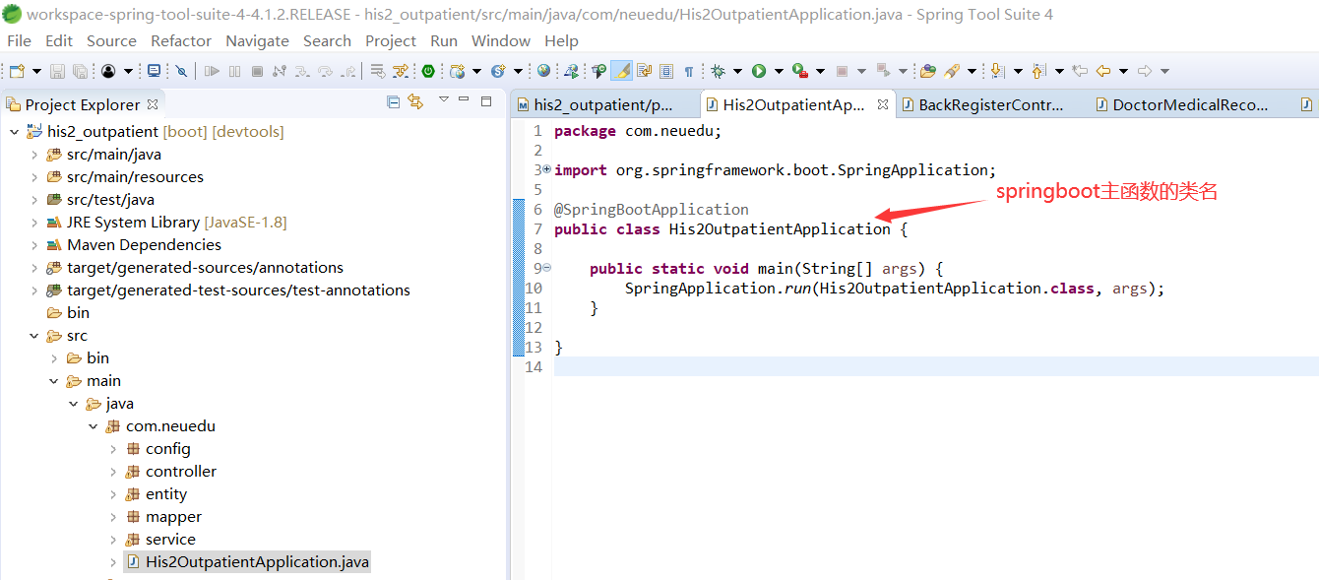
Task: Click the @SpringBootApplication annotation text
Action: 652,209
